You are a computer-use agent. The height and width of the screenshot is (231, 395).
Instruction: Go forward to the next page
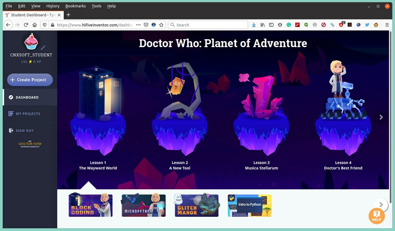pyautogui.click(x=17, y=25)
